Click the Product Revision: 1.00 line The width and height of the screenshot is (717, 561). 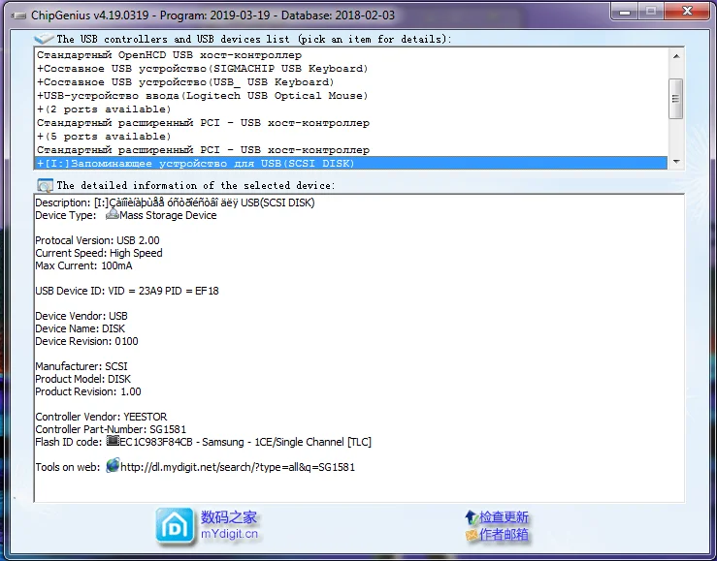(x=88, y=391)
